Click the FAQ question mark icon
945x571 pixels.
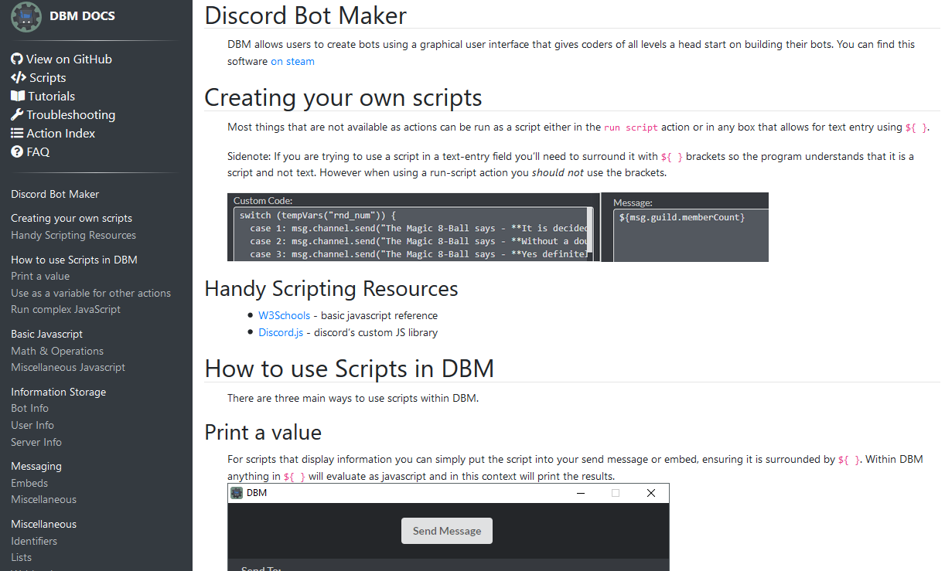(17, 151)
